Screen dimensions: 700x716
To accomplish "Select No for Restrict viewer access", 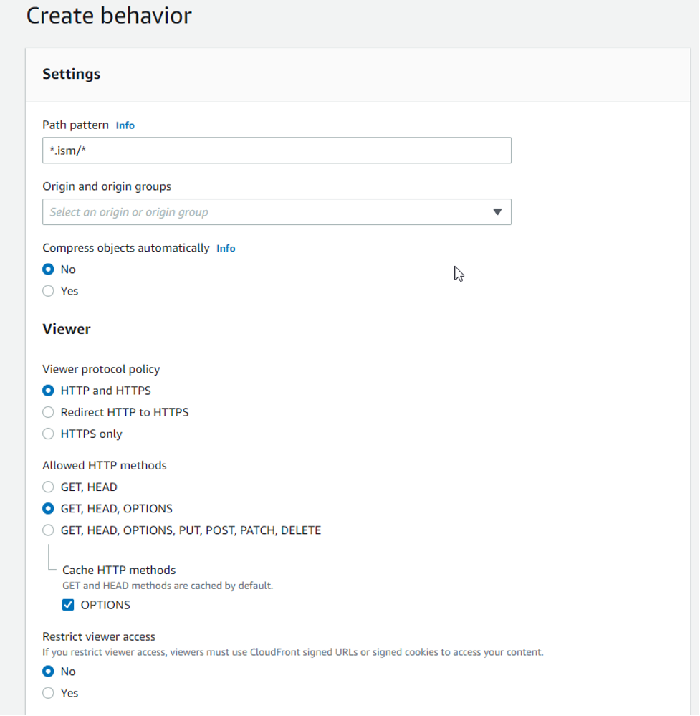I will coord(47,672).
